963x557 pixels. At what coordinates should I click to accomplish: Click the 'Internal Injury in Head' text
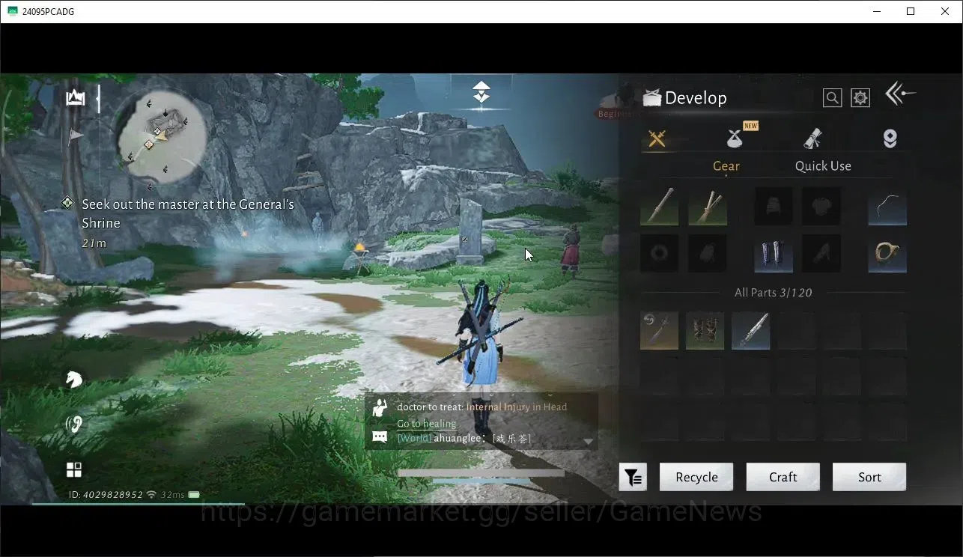coord(517,407)
